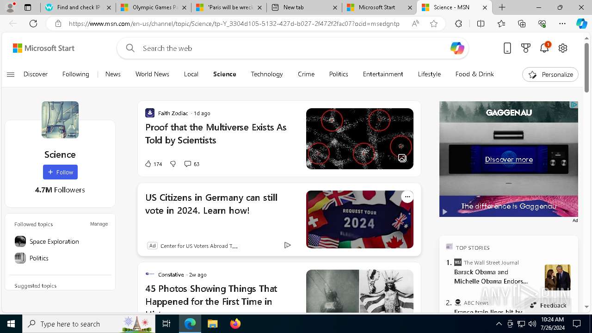The image size is (592, 333).
Task: Switch to New tab tab
Action: coord(304,7)
